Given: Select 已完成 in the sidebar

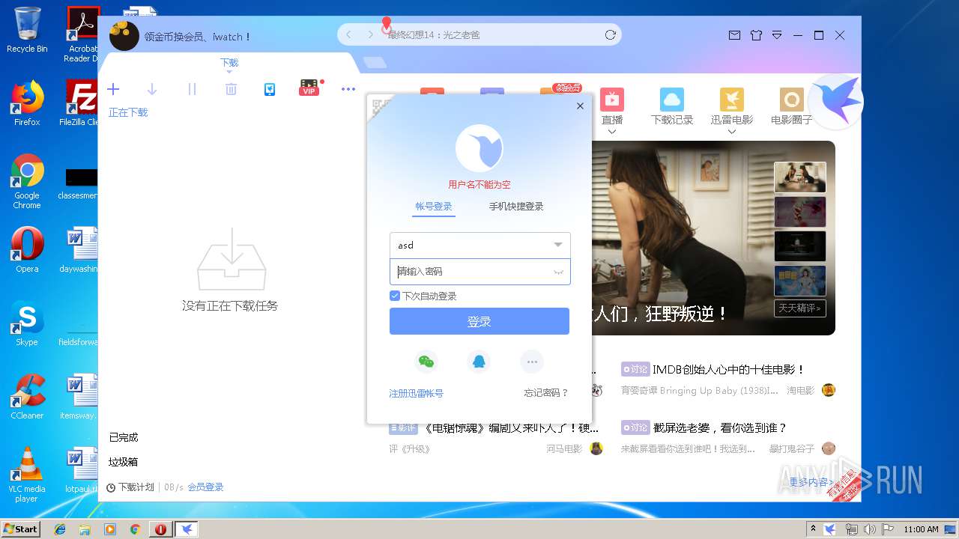Looking at the screenshot, I should [x=124, y=437].
